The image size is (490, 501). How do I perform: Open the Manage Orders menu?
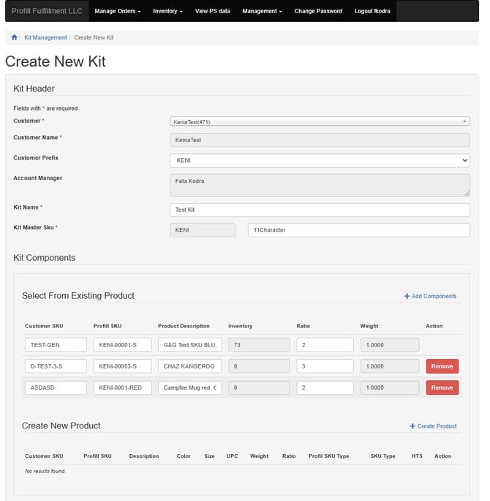(117, 11)
